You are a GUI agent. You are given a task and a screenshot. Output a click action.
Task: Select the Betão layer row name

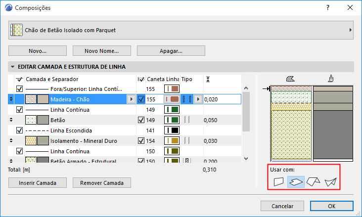pos(58,120)
